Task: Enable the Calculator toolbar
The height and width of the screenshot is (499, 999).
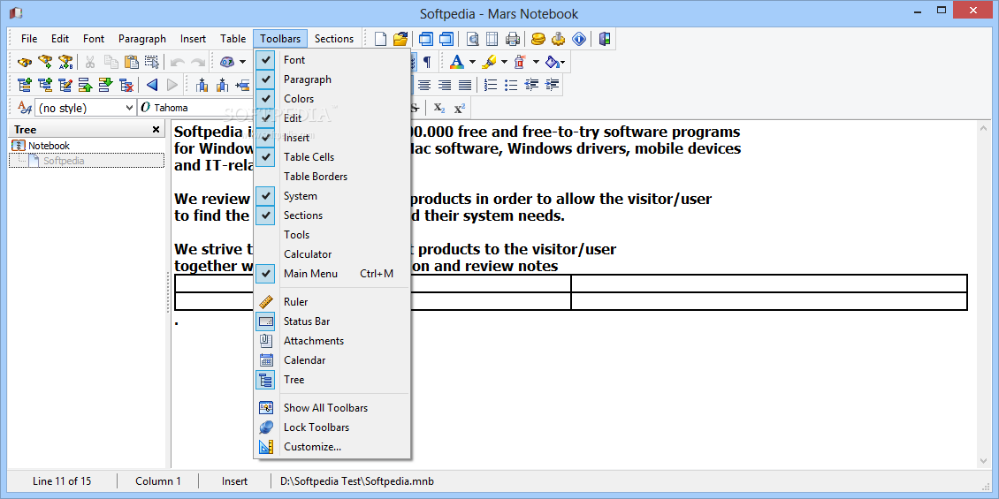Action: 332,254
